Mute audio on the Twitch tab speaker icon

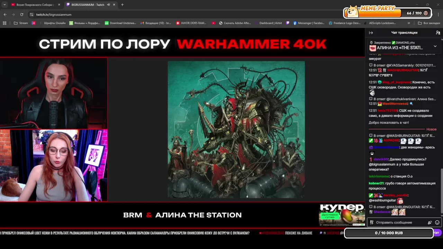tap(108, 5)
